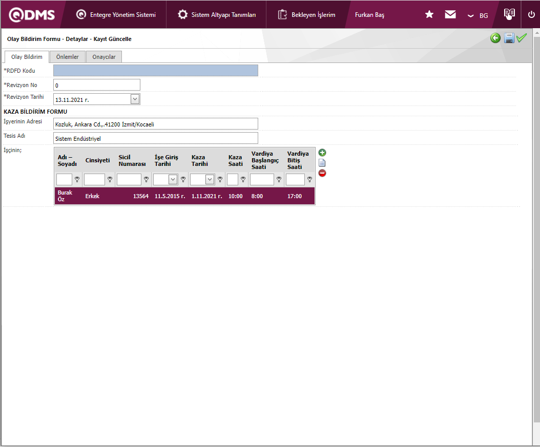The width and height of the screenshot is (540, 447).
Task: Open Kaza Tarihi filter date dropdown
Action: pyautogui.click(x=210, y=179)
